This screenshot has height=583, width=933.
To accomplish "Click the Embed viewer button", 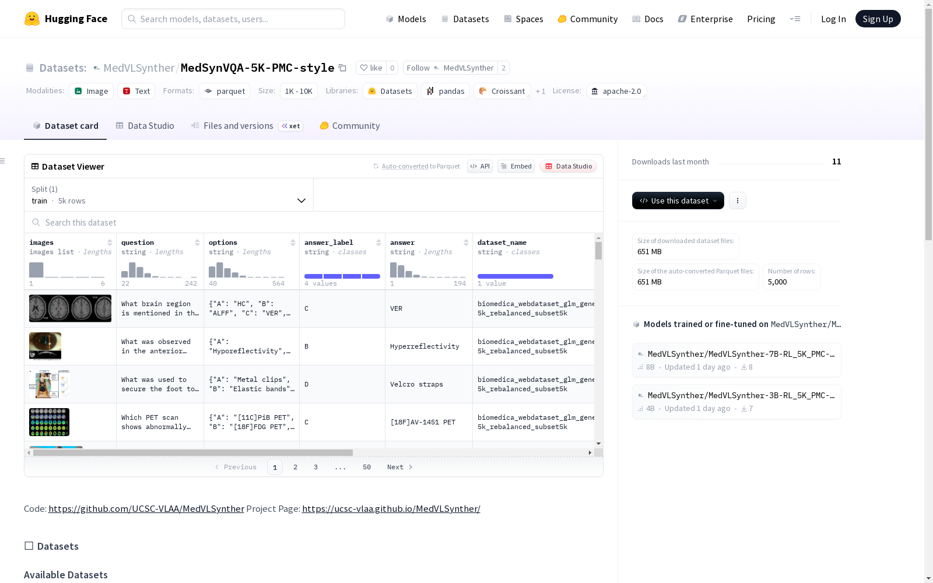I will 516,166.
